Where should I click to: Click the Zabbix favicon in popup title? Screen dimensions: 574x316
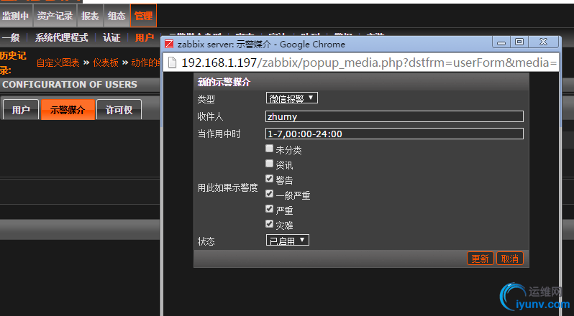click(x=169, y=45)
